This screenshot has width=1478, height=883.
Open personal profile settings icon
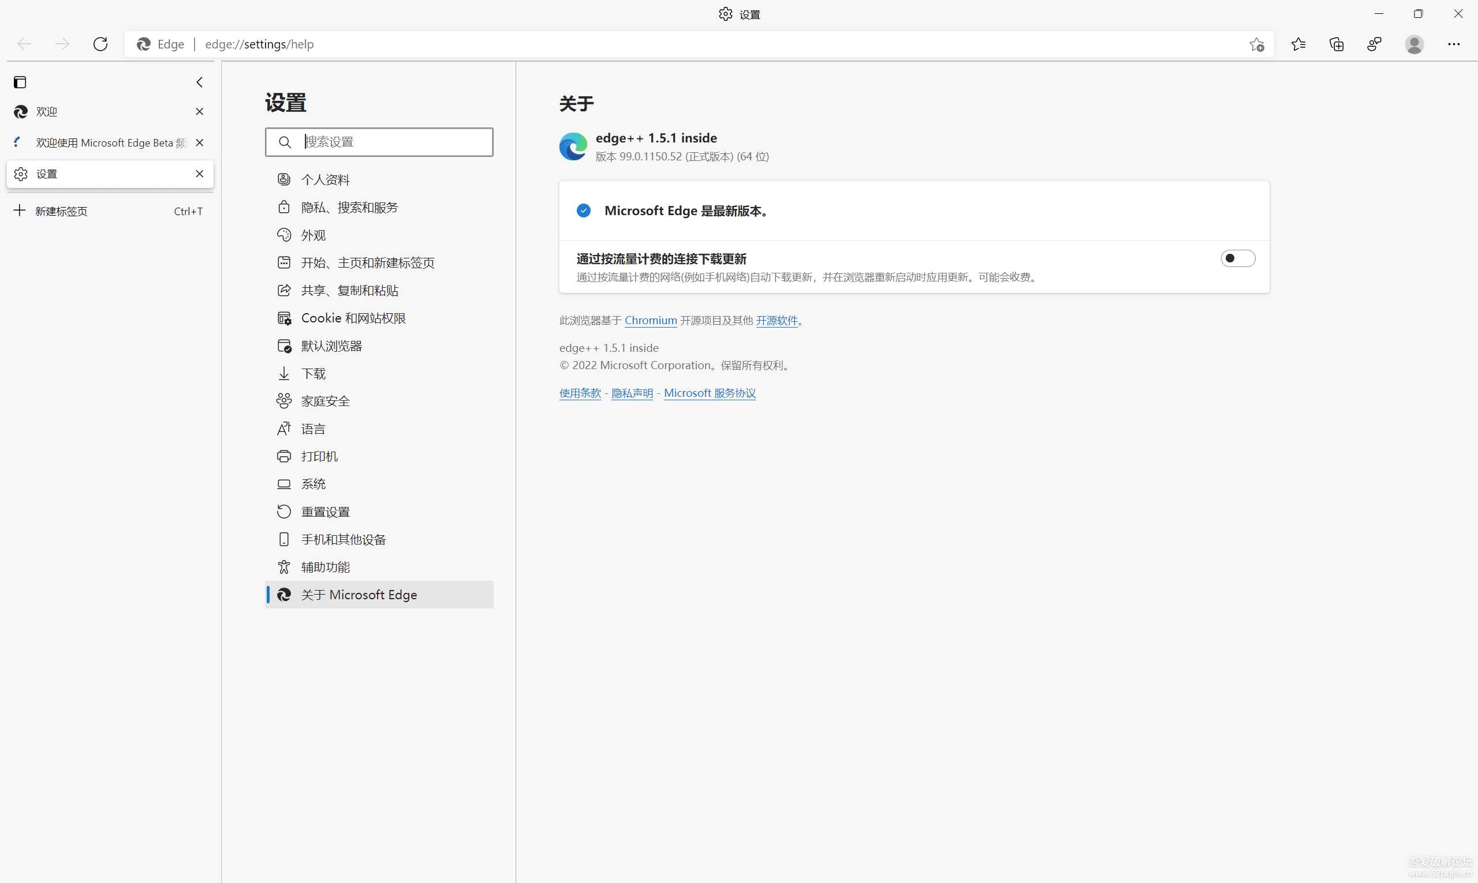[x=1414, y=43]
